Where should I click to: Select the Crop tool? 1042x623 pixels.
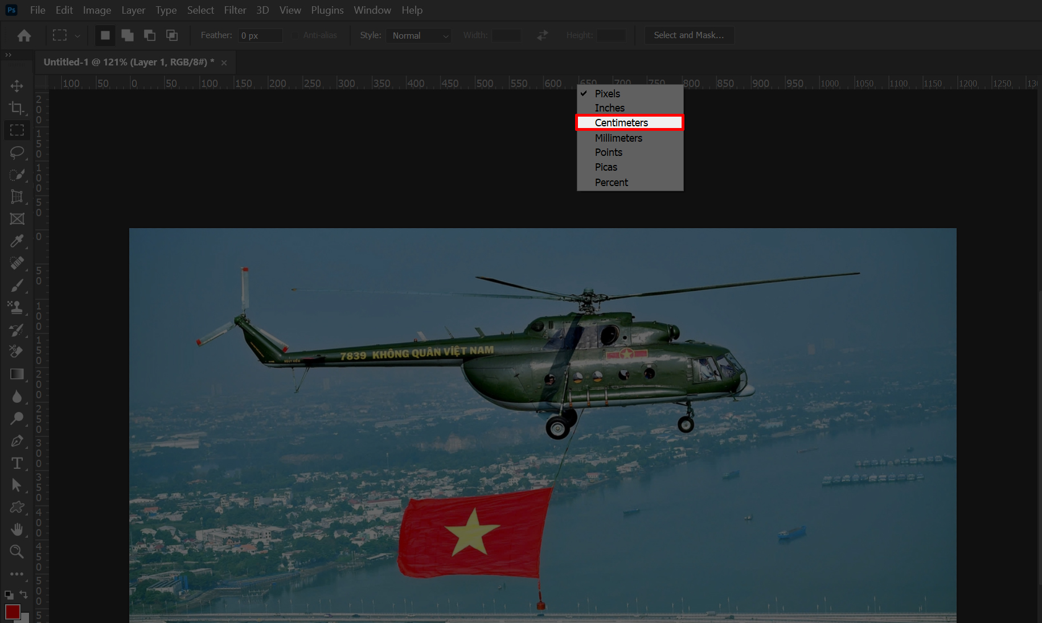(x=17, y=108)
